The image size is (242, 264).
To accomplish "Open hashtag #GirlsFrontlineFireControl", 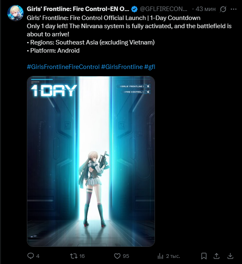I will click(63, 67).
